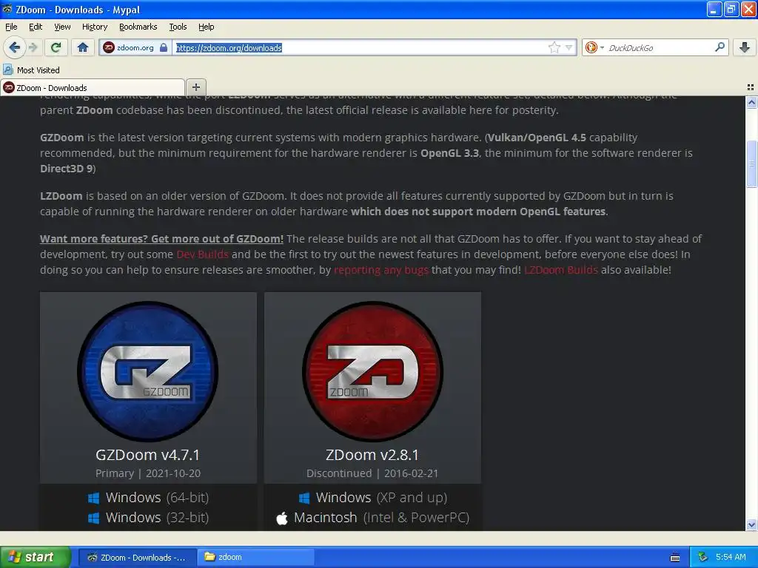Click Windows logo icon beside 32-bit
758x568 pixels.
94,518
